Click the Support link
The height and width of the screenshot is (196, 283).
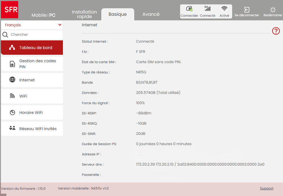267,188
